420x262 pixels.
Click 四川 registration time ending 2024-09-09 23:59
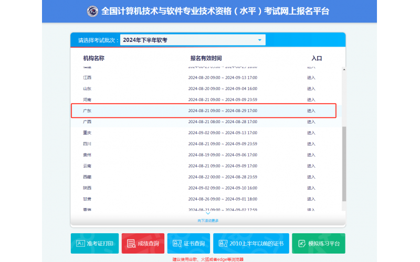click(x=223, y=144)
